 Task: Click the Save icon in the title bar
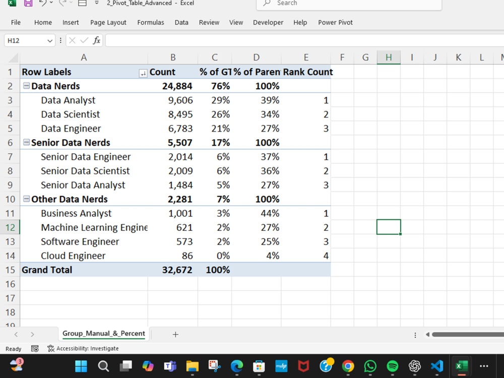coord(28,3)
